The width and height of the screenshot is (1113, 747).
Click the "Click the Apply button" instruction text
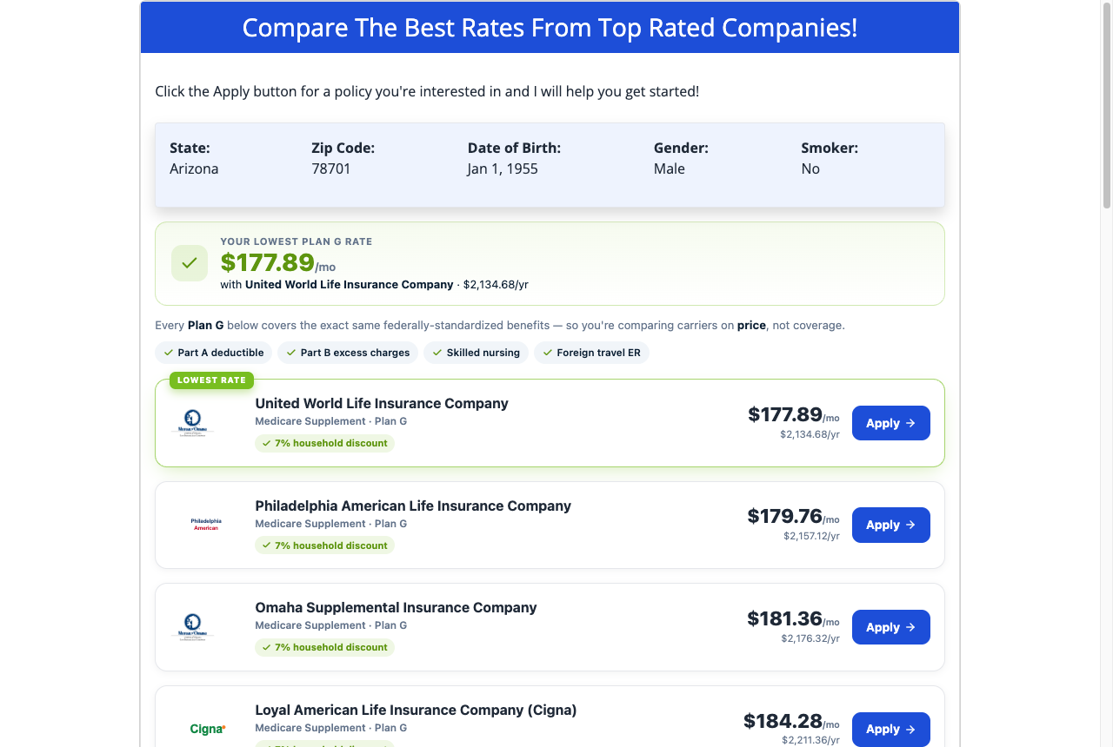click(427, 91)
